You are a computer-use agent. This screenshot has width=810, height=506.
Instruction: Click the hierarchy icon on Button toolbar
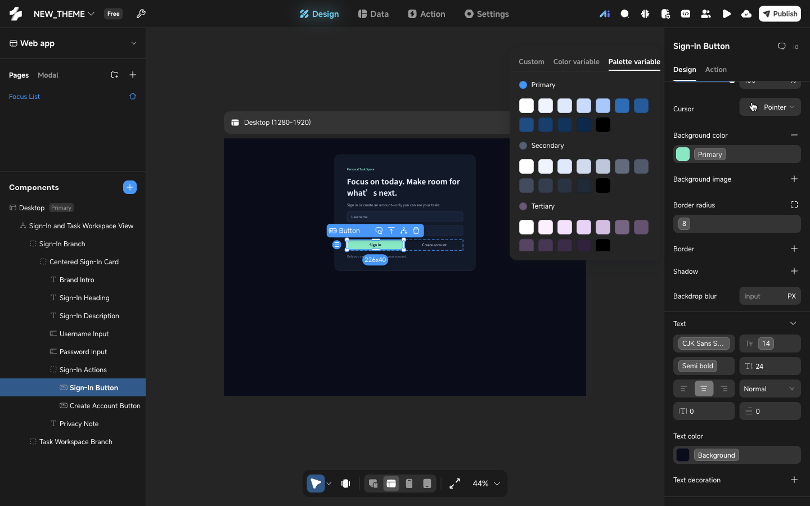pyautogui.click(x=404, y=231)
